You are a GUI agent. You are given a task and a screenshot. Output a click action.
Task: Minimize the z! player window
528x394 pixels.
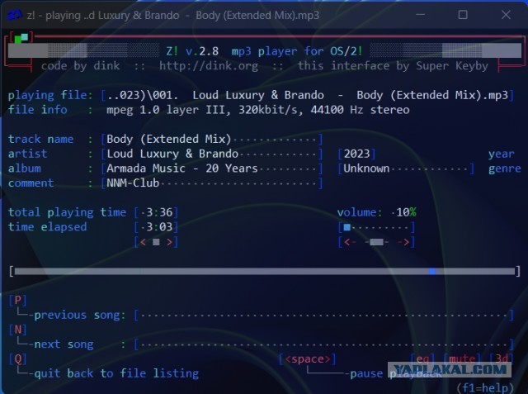tap(420, 15)
